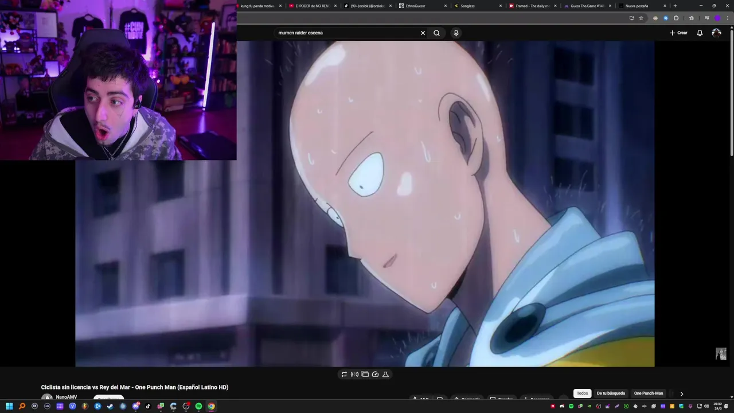Close the EthnoGuessr tab
734x413 pixels.
(x=446, y=6)
